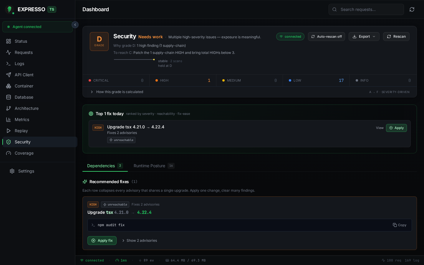Click the HIGH badge in Top fix card

click(x=98, y=128)
